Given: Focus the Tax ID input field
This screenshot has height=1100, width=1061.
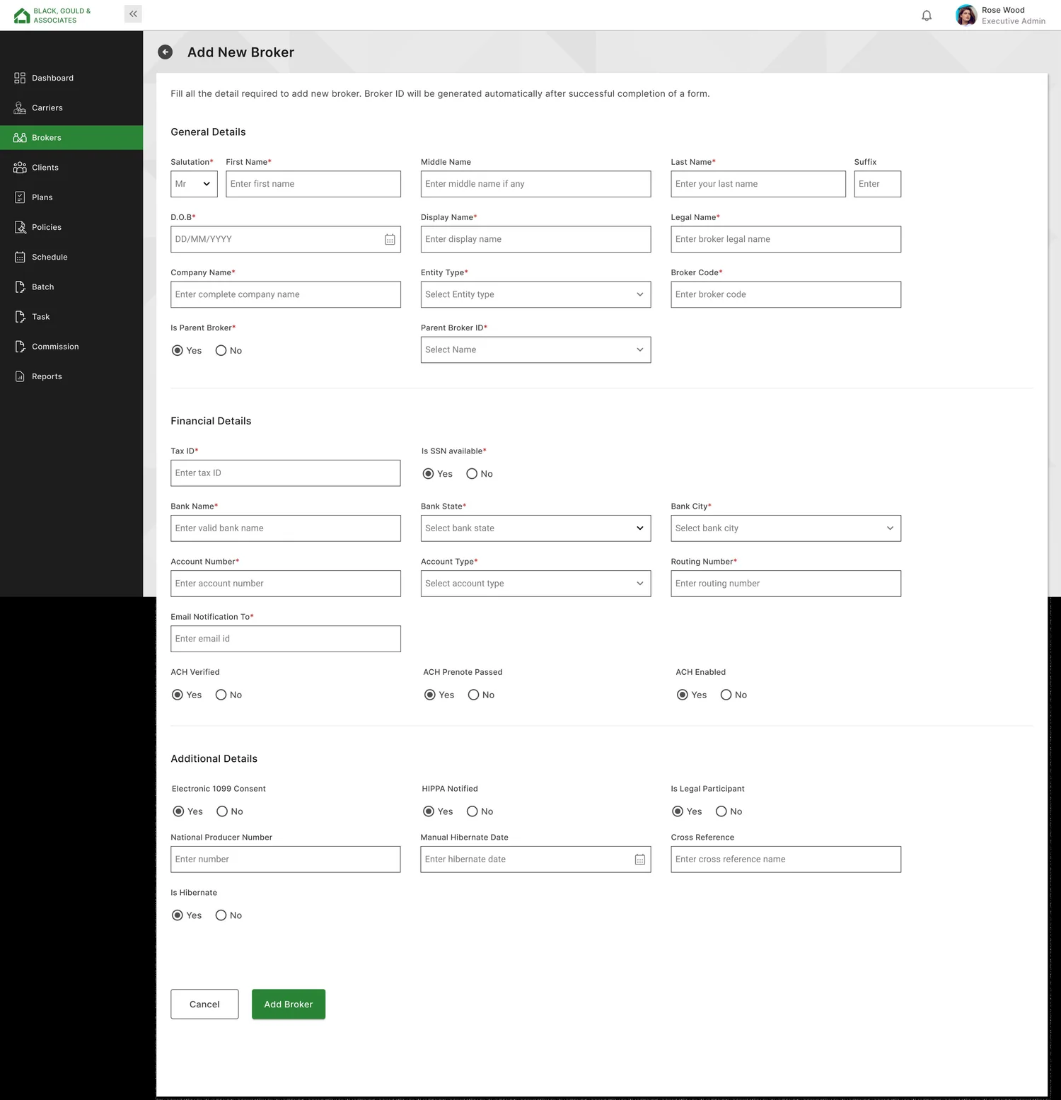Looking at the screenshot, I should 286,473.
